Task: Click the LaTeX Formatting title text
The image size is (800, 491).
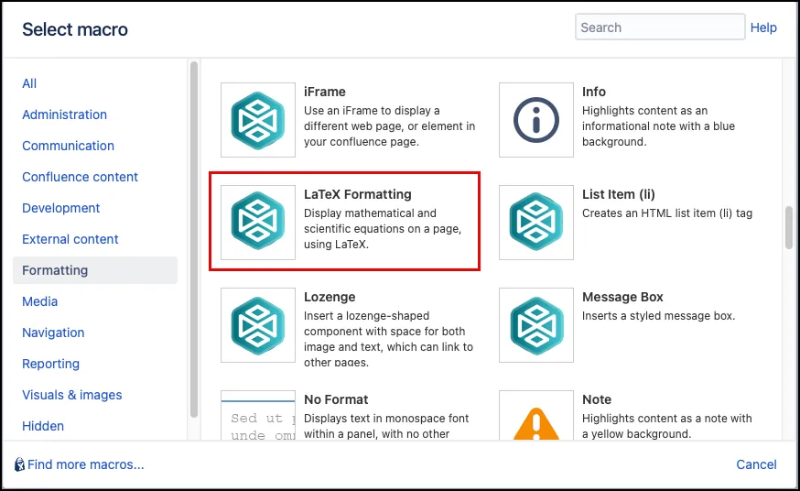Action: point(358,194)
